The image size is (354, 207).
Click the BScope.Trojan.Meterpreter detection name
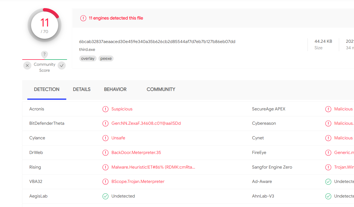[x=138, y=182]
